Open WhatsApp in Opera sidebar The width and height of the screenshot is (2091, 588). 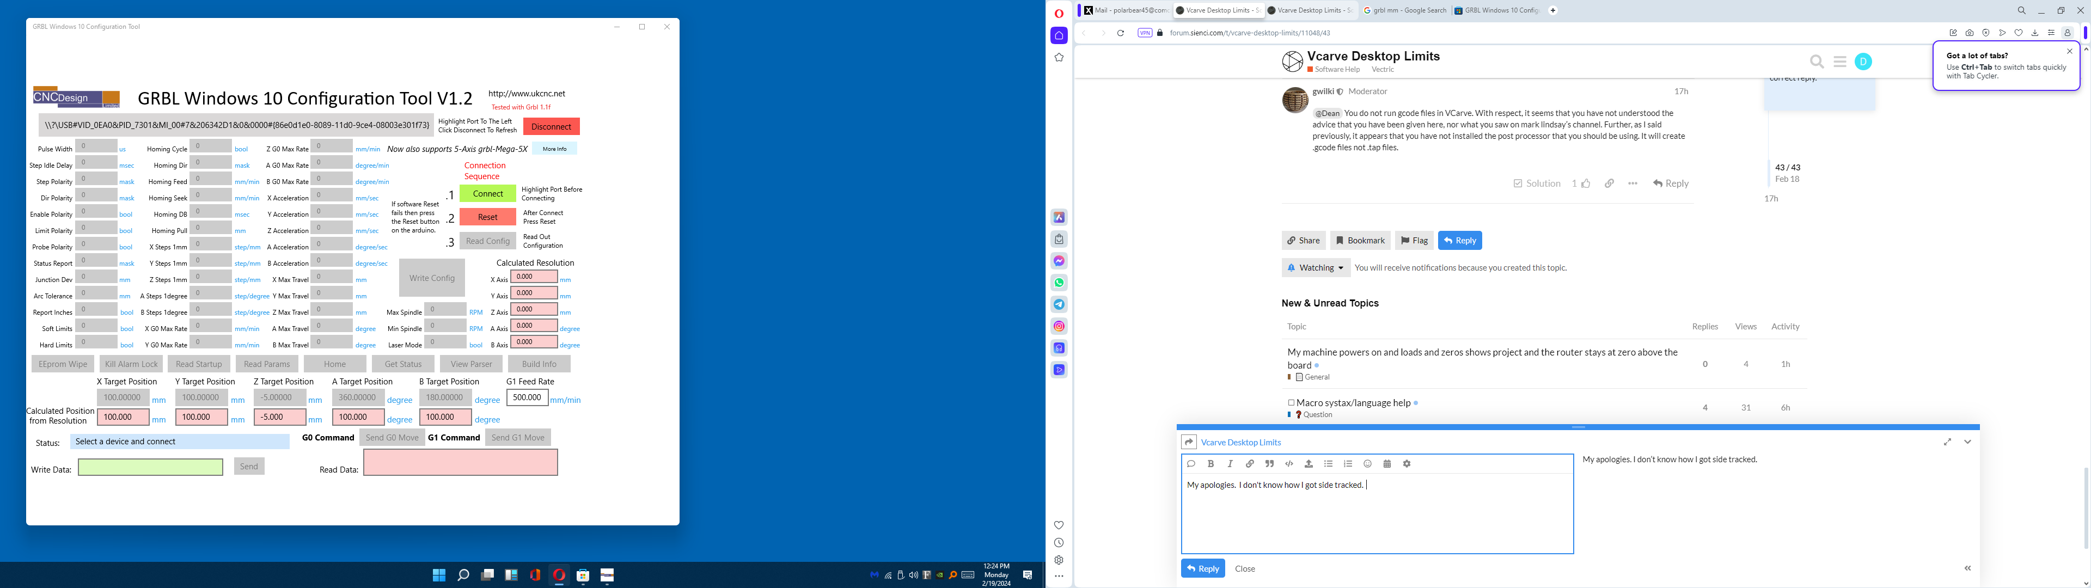coord(1059,283)
